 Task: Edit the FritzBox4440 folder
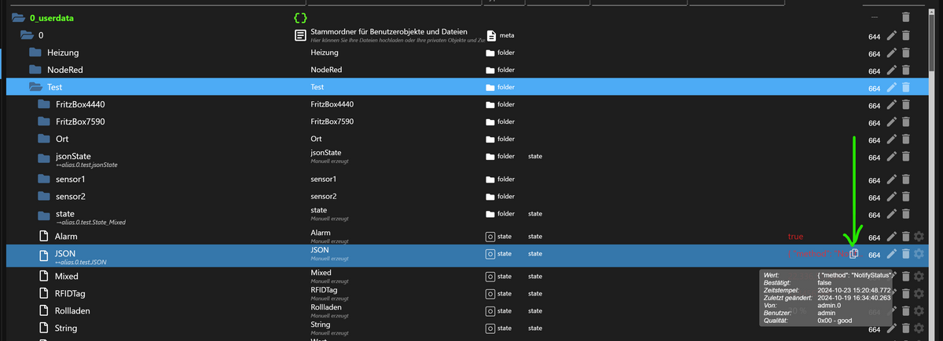(891, 104)
